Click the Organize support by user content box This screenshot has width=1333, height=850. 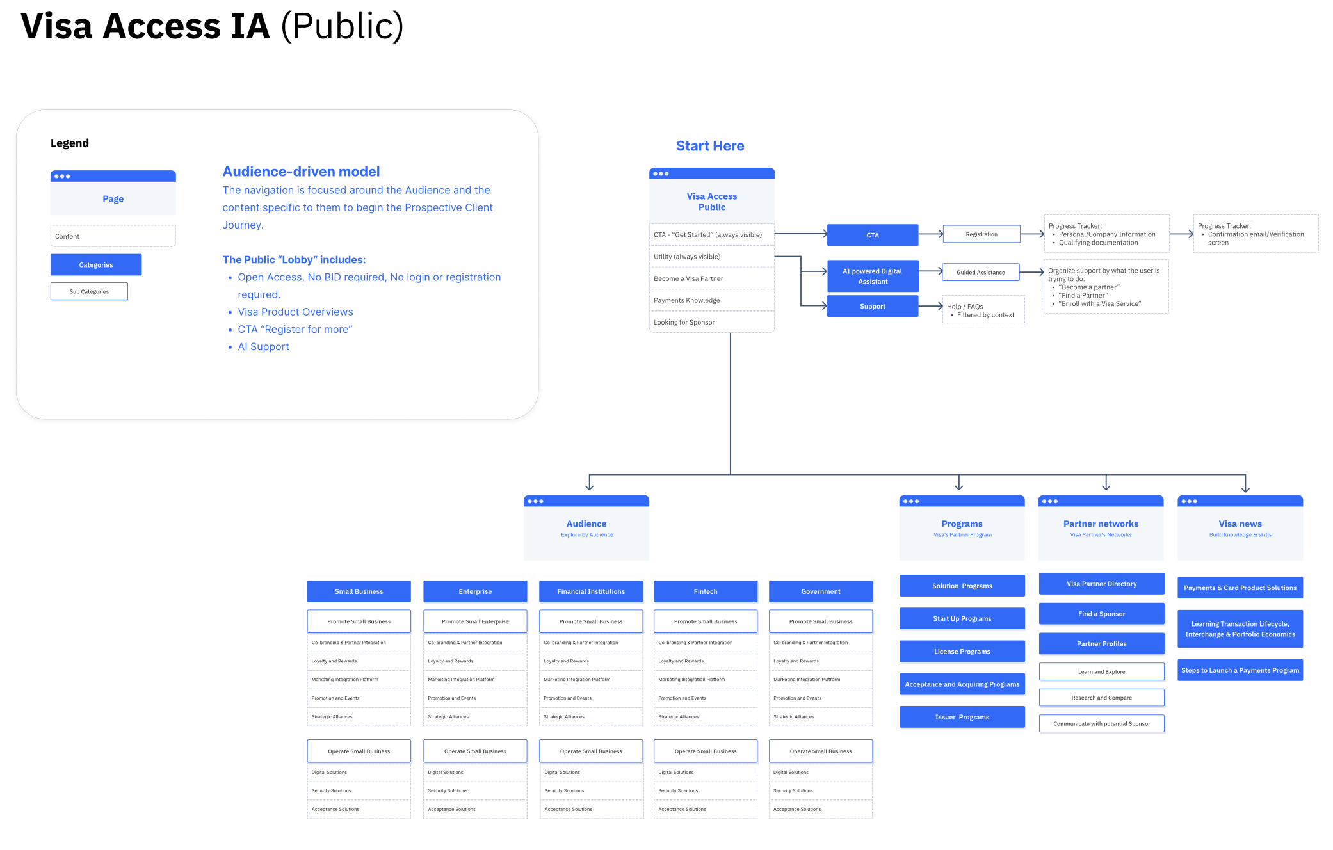[x=1106, y=287]
